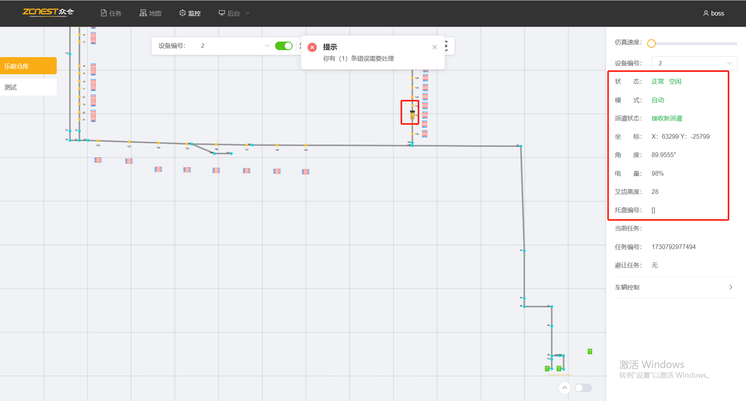Turn off the green toolbar switch
The height and width of the screenshot is (401, 746).
tap(284, 46)
